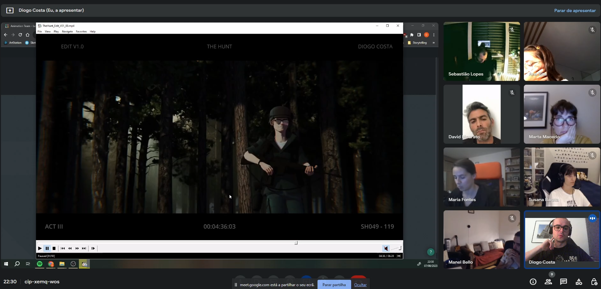Click Parar de apresentar to stop presenting
The height and width of the screenshot is (289, 601).
pos(575,10)
